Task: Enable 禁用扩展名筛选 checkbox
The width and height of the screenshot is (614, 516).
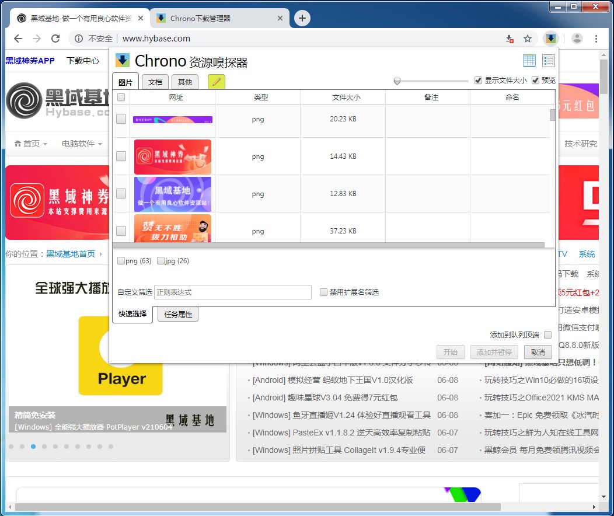Action: tap(323, 292)
